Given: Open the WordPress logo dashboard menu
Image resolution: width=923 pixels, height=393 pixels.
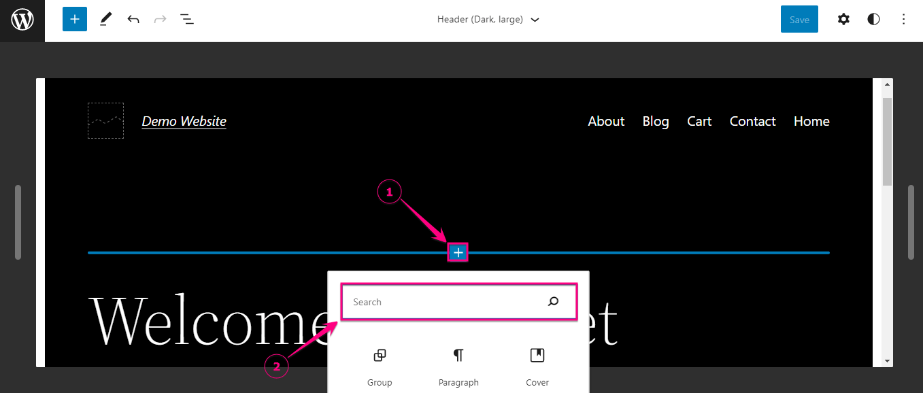Looking at the screenshot, I should (x=22, y=20).
